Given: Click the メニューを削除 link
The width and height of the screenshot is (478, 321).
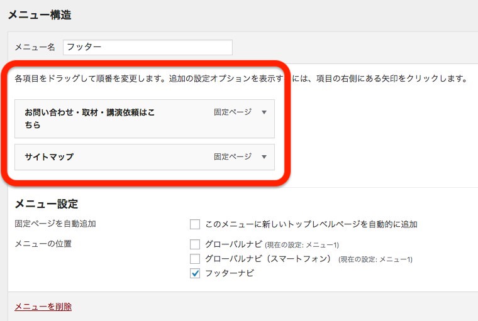Looking at the screenshot, I should click(43, 307).
